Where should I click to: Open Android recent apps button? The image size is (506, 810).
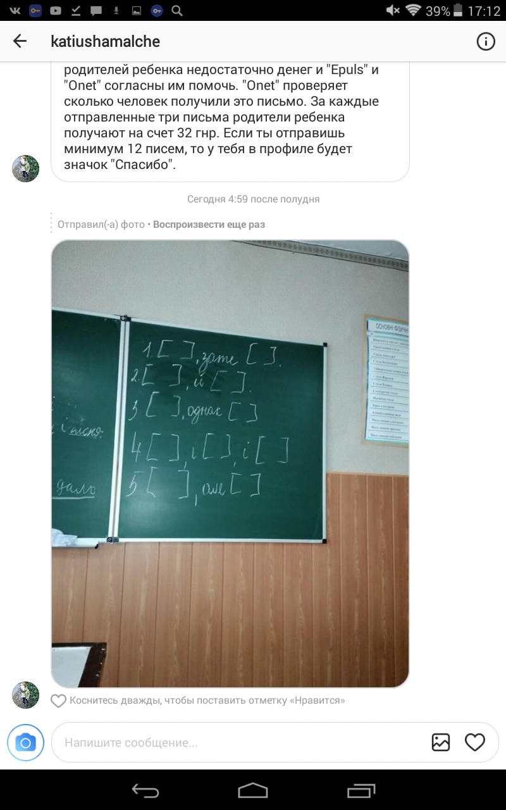click(361, 790)
